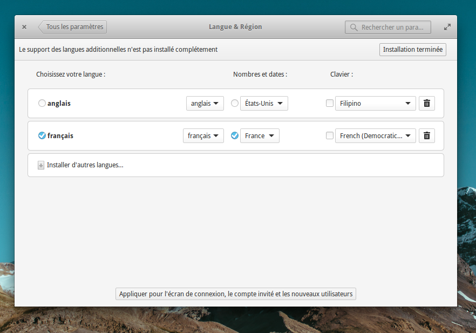Screen dimensions: 476x333
Task: Go back to Tous les paramètres
Action: point(73,26)
